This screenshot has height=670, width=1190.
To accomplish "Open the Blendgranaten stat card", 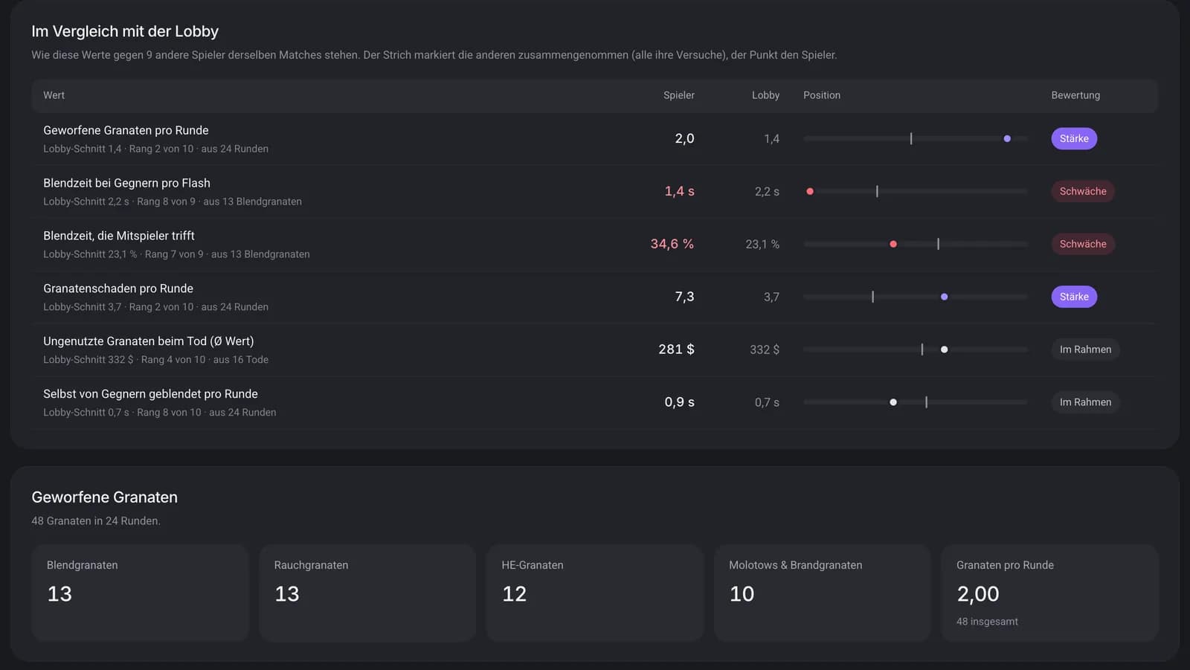I will click(x=140, y=593).
